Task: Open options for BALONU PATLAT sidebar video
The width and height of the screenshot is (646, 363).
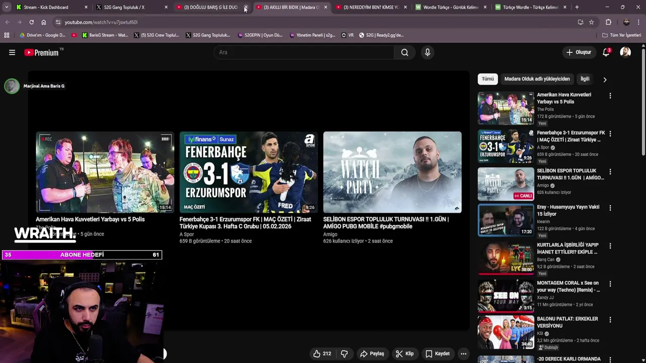Action: [x=610, y=320]
